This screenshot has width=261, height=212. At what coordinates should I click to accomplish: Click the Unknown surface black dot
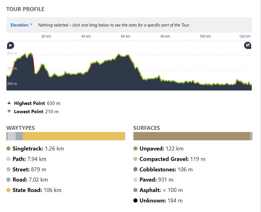[x=136, y=201]
